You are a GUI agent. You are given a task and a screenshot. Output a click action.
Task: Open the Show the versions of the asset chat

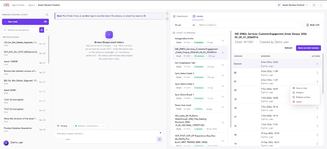(x=25, y=120)
